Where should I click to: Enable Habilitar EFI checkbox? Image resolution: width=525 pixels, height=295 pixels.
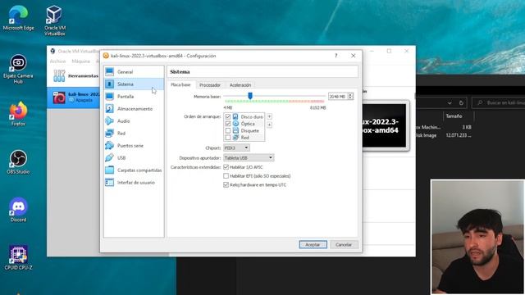coord(226,176)
